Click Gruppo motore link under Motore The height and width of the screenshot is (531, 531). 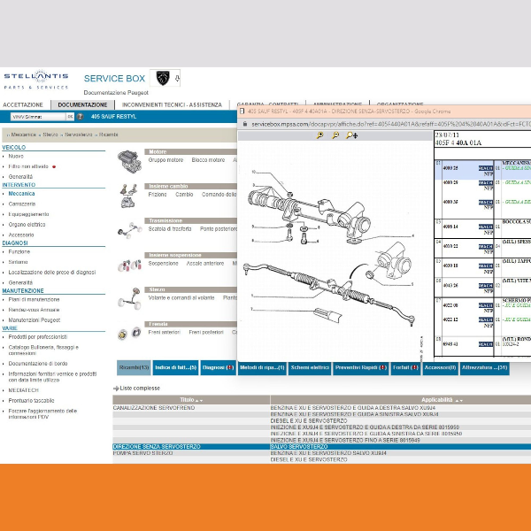[165, 160]
